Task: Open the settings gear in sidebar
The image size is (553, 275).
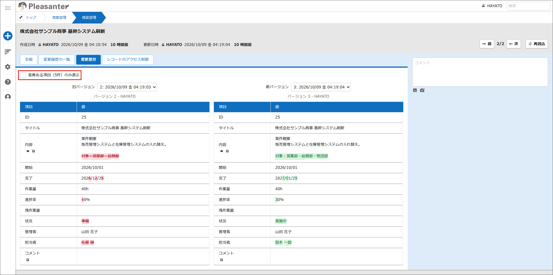Action: point(8,67)
